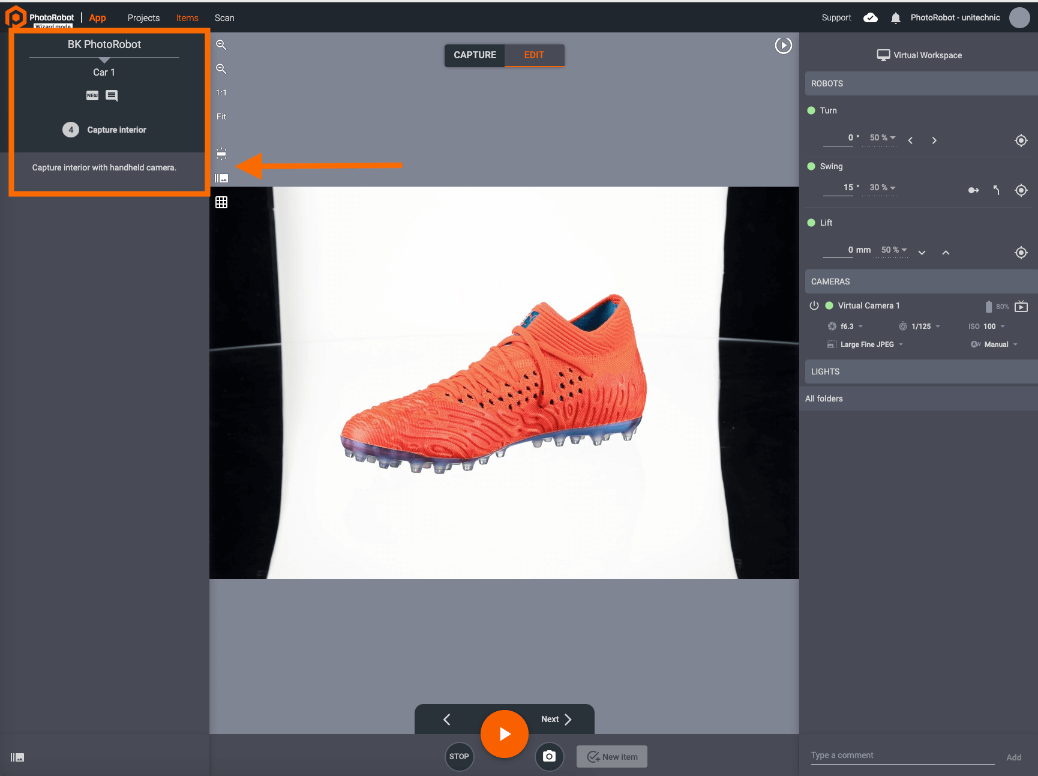Click the New item button
Image resolution: width=1038 pixels, height=776 pixels.
[x=612, y=757]
